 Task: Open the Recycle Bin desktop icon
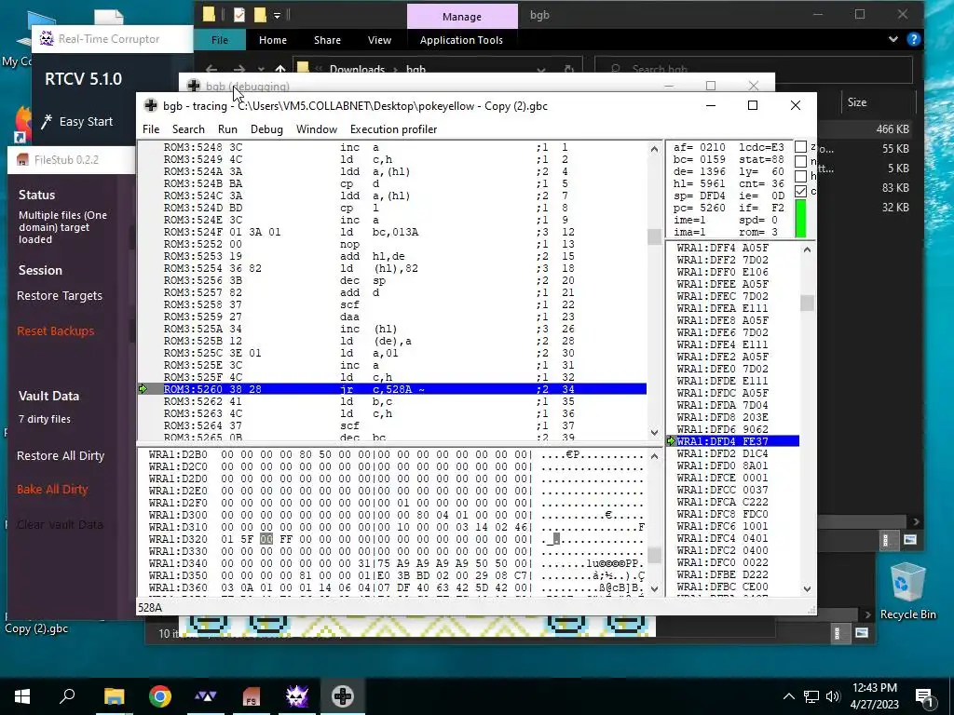[907, 591]
